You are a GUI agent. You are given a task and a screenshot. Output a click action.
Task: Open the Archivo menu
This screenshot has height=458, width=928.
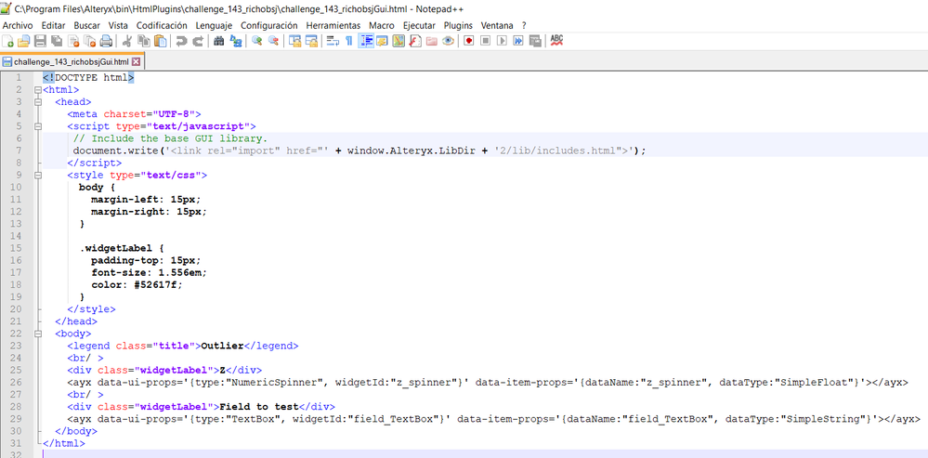click(x=18, y=25)
